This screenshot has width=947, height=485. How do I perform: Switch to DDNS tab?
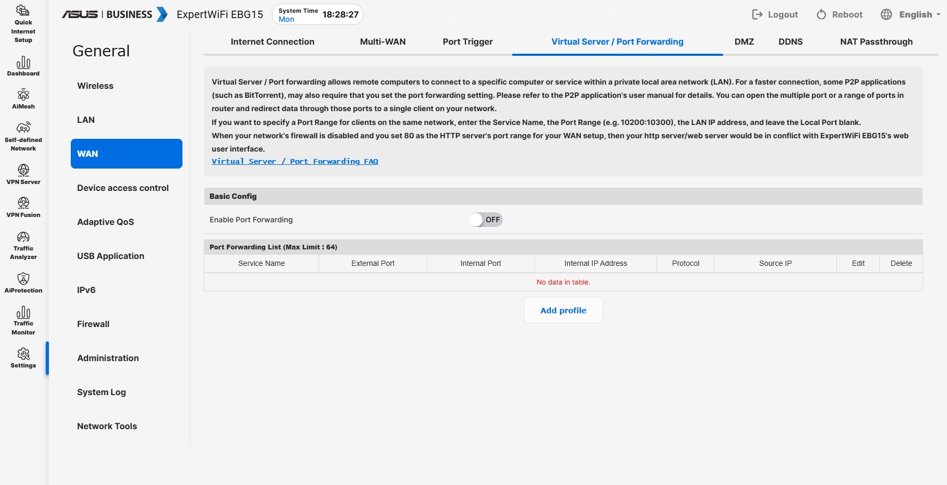point(791,41)
